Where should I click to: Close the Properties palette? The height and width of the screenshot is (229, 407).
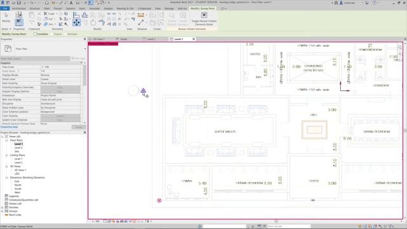pyautogui.click(x=85, y=39)
